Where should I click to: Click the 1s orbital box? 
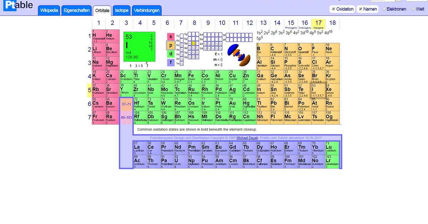[182, 63]
